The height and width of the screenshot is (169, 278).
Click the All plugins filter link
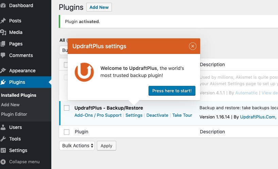62,40
